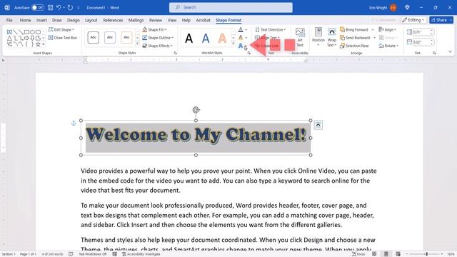Viewport: 457px width, 257px height.
Task: Click the Text Outline icon
Action: tap(241, 38)
